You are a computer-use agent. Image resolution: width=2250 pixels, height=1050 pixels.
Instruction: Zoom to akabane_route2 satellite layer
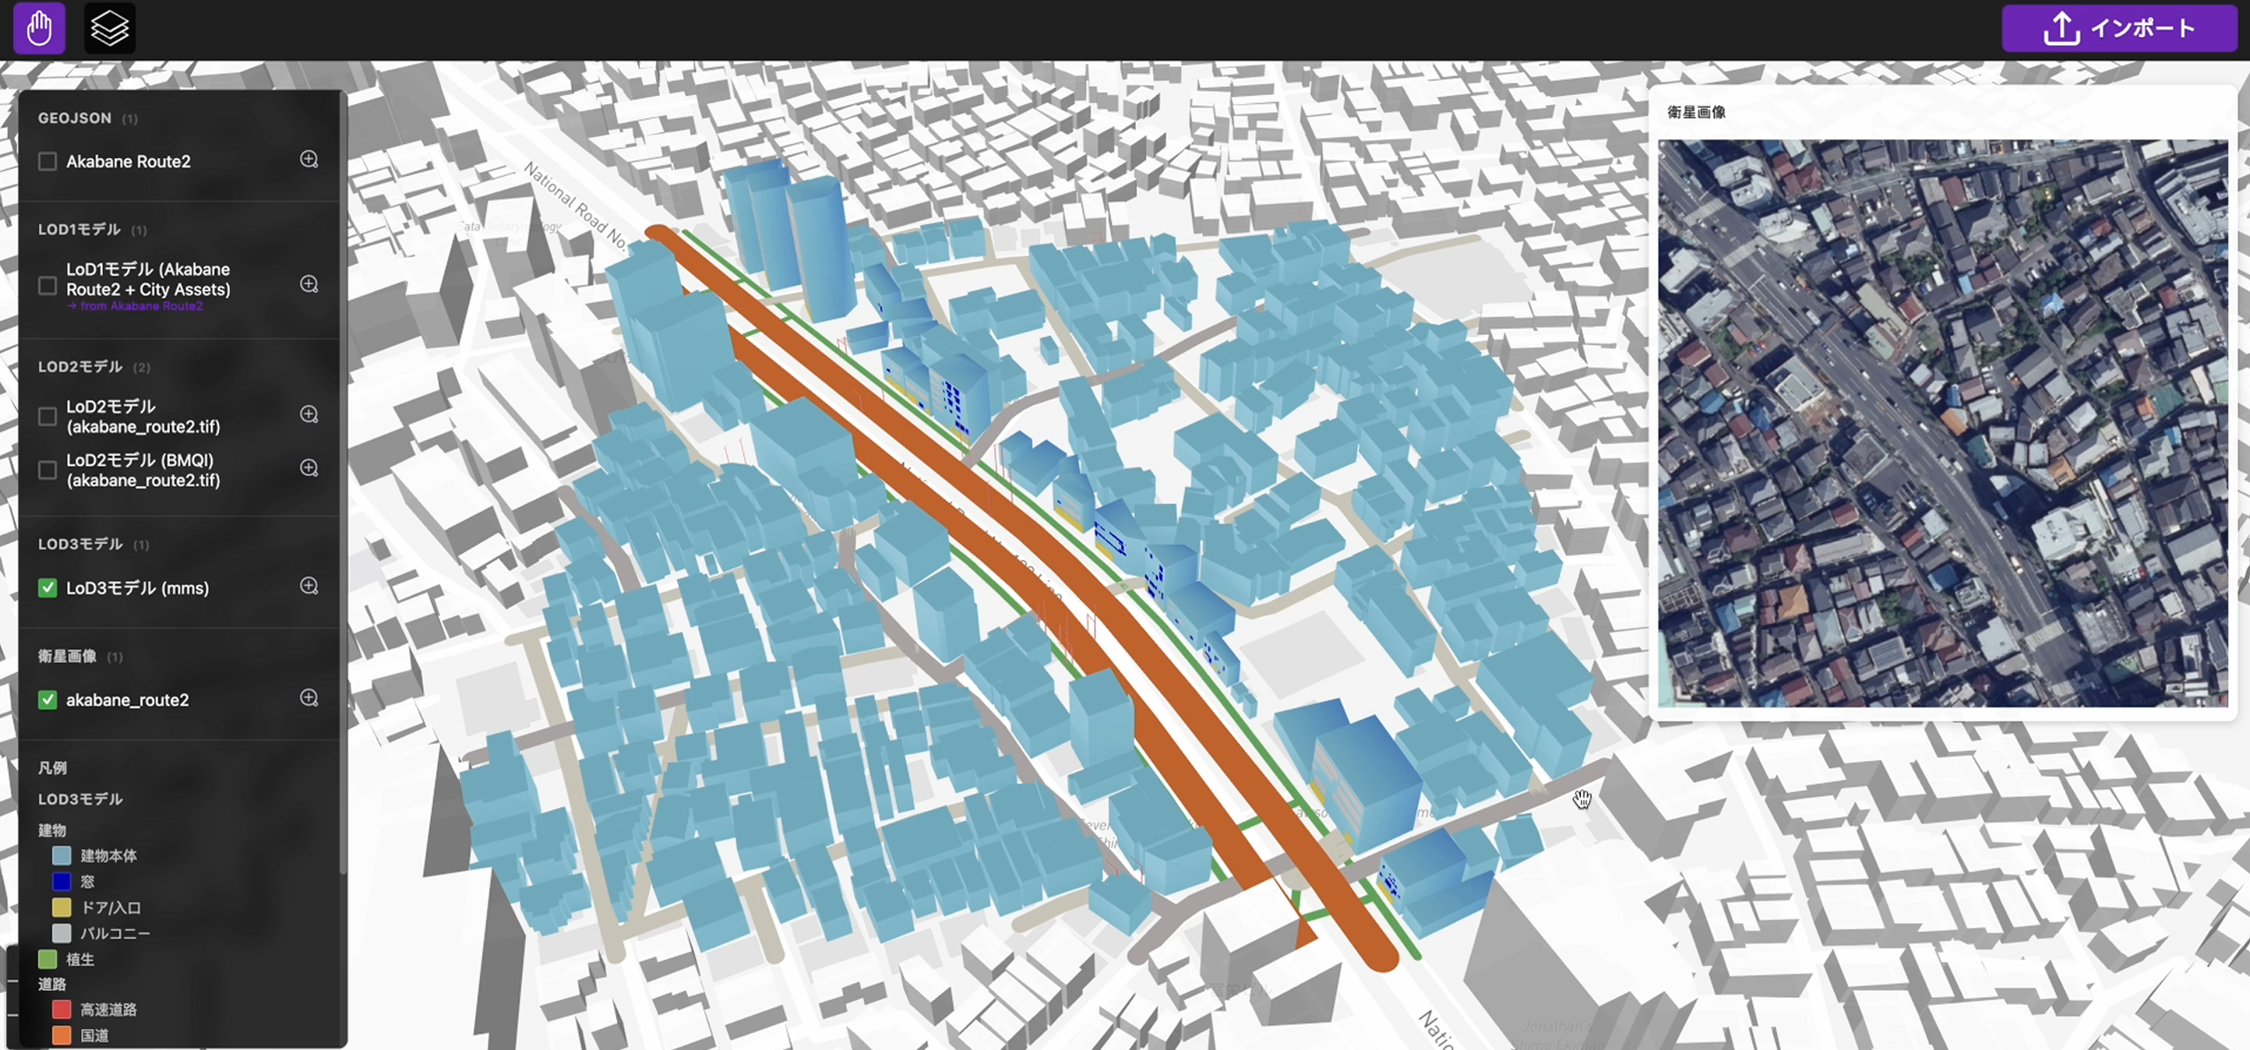(x=308, y=698)
